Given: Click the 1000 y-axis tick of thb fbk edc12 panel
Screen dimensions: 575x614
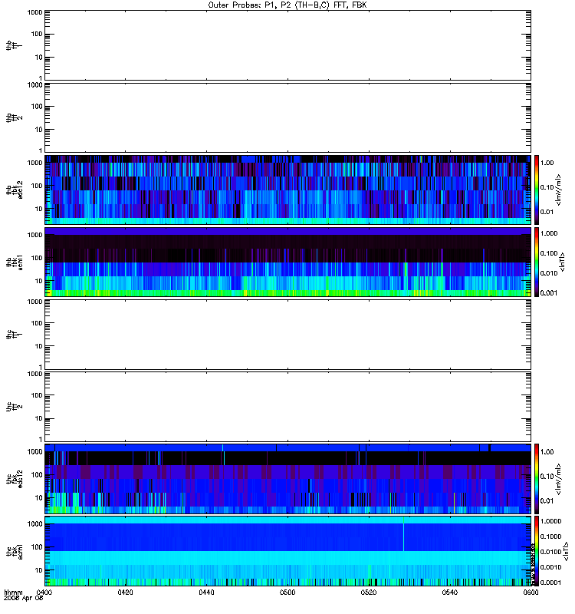Looking at the screenshot, I should (34, 163).
